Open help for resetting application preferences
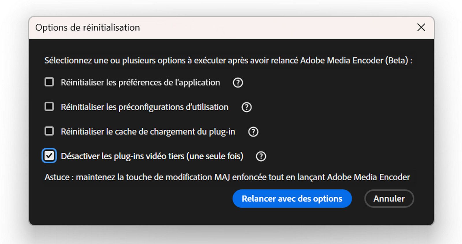Image resolution: width=462 pixels, height=244 pixels. tap(237, 83)
